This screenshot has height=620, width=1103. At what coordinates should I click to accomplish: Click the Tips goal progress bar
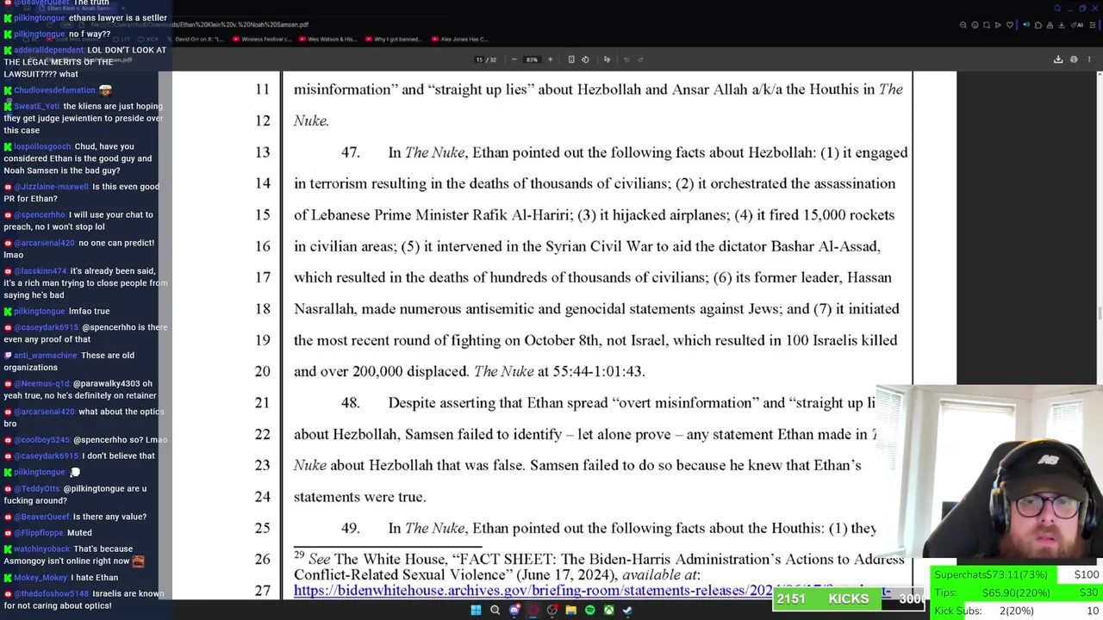(1017, 592)
